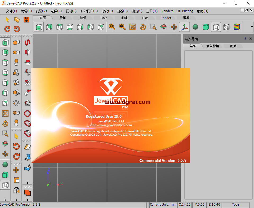Expand the second left toolbar overflow chevron
The width and height of the screenshot is (254, 208).
pyautogui.click(x=16, y=200)
